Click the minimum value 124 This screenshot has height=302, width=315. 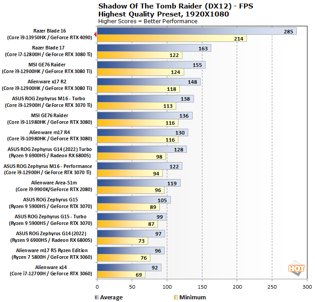(x=175, y=72)
